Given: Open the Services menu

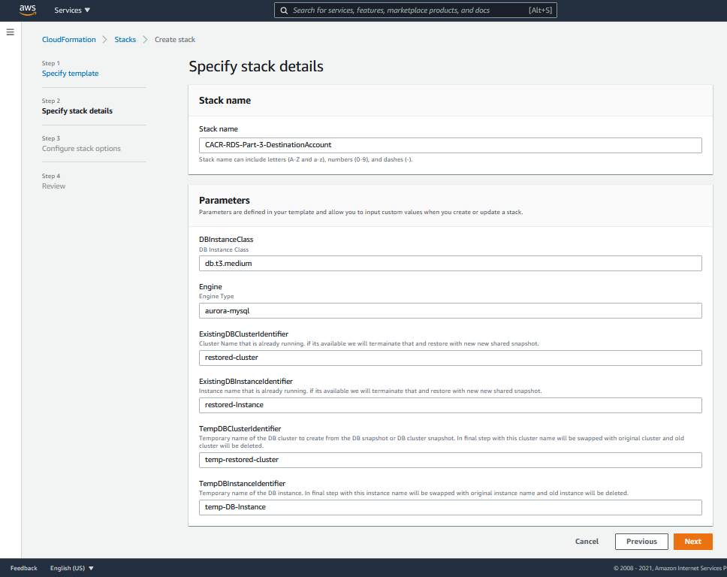Looking at the screenshot, I should click(67, 10).
